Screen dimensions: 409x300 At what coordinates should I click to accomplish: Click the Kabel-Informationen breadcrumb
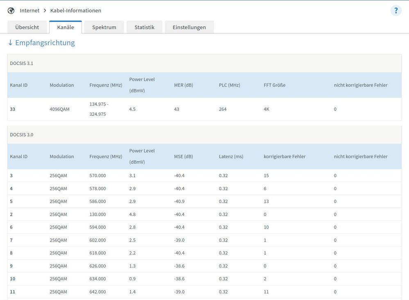tap(75, 11)
